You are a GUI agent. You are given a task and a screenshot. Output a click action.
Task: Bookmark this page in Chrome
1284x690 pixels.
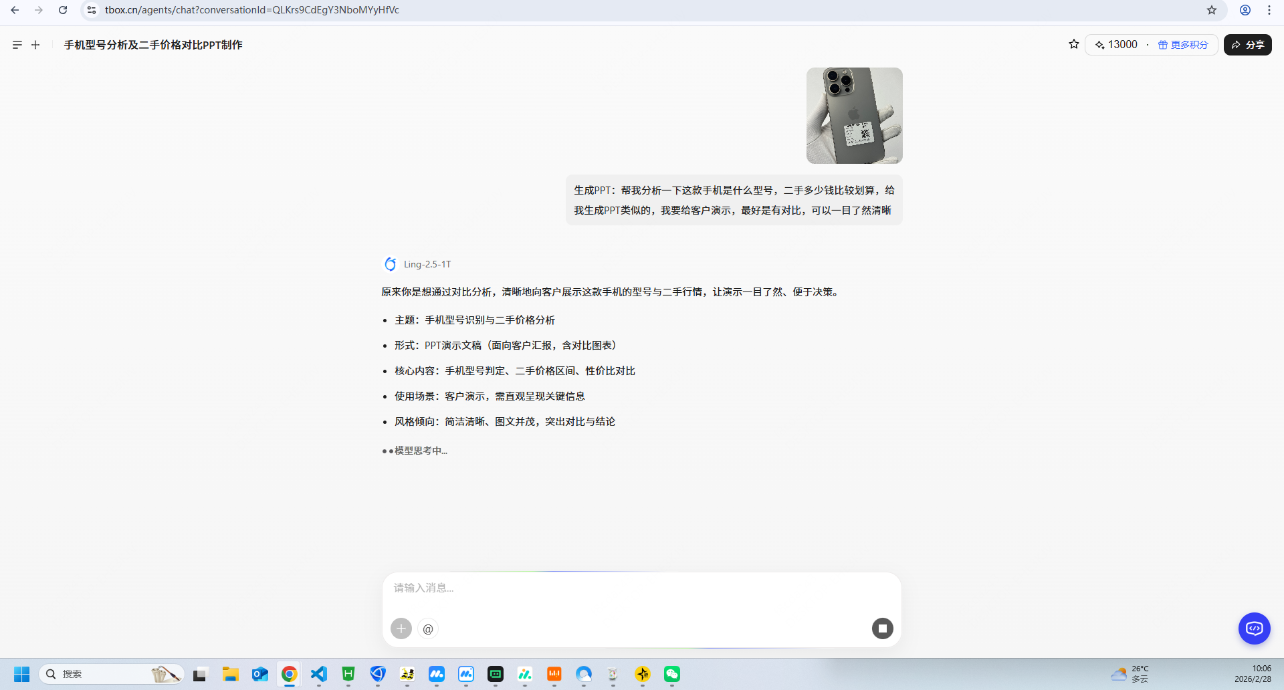tap(1211, 10)
